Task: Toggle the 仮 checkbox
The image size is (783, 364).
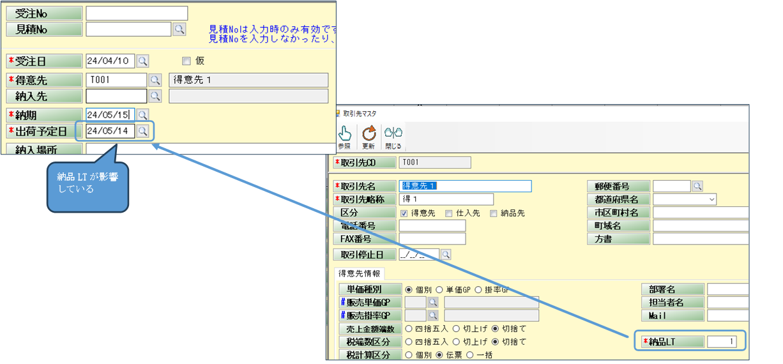Action: [x=186, y=61]
